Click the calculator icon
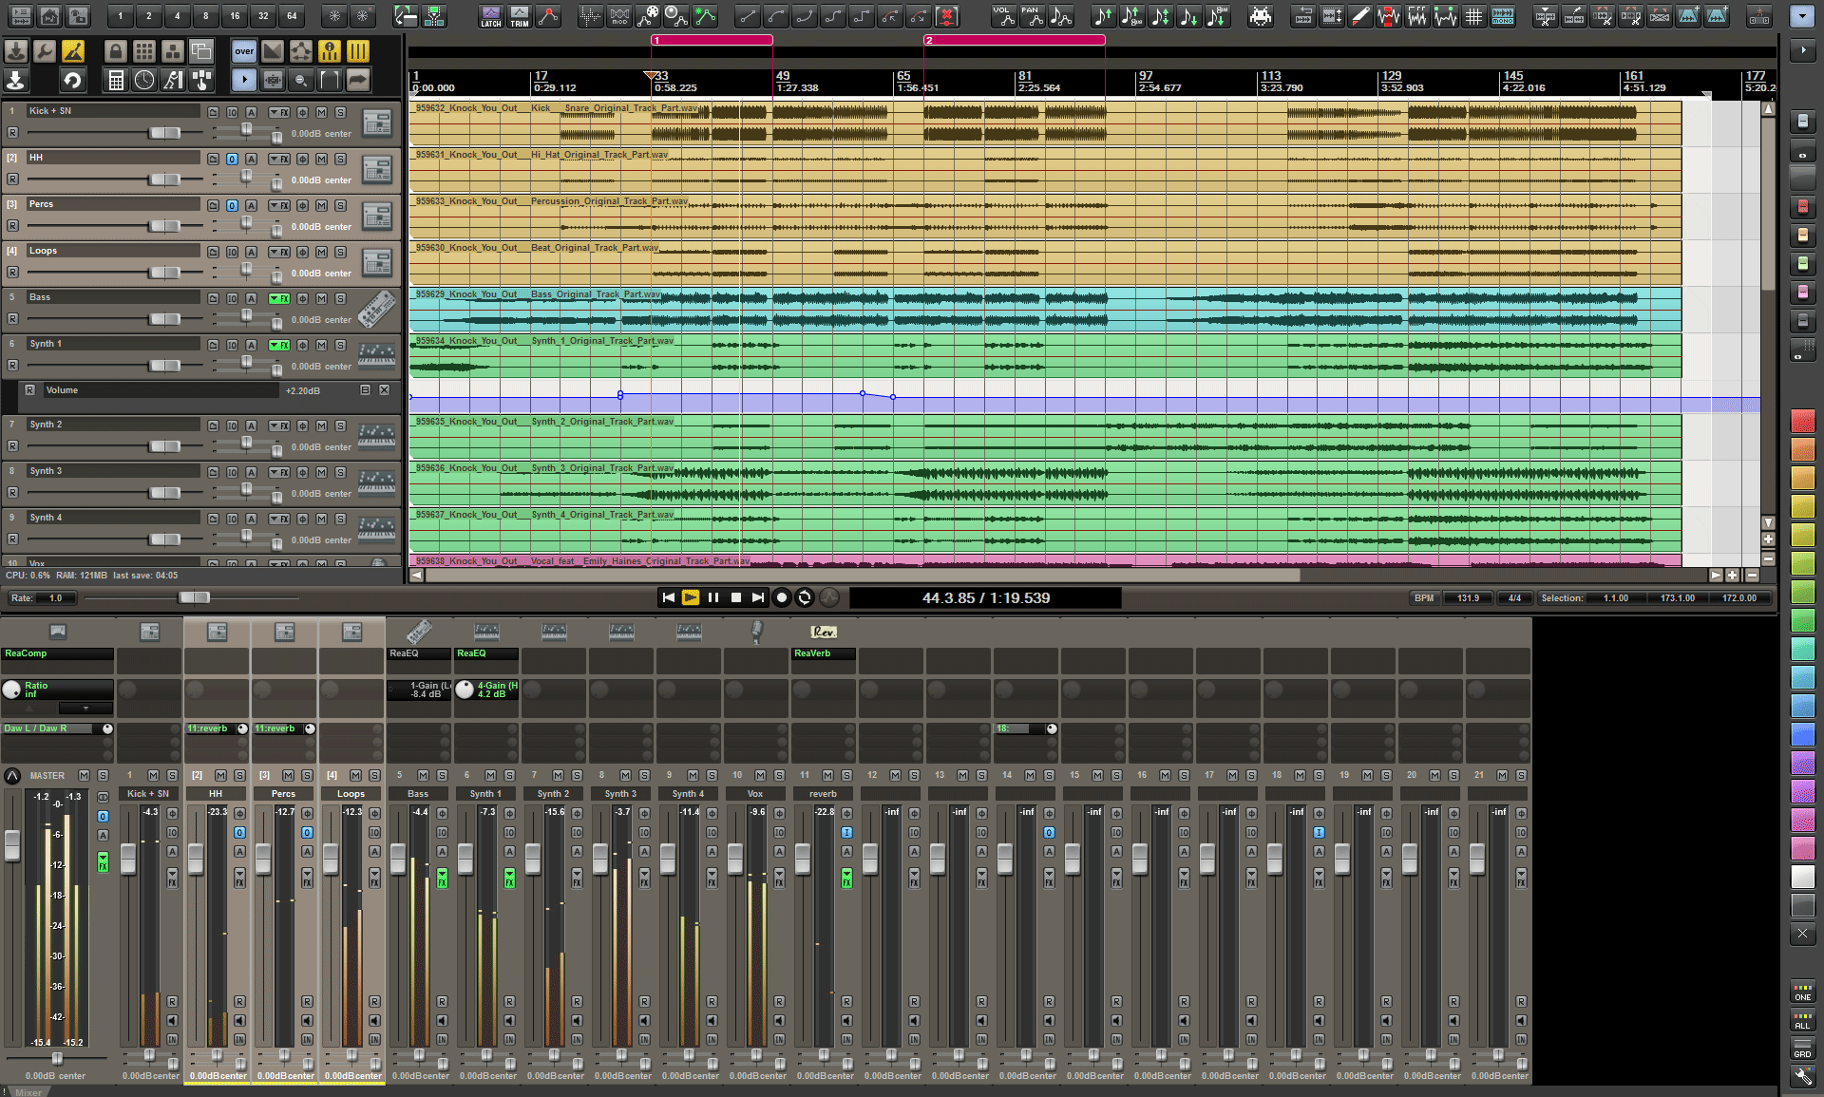This screenshot has height=1097, width=1824. [x=116, y=81]
